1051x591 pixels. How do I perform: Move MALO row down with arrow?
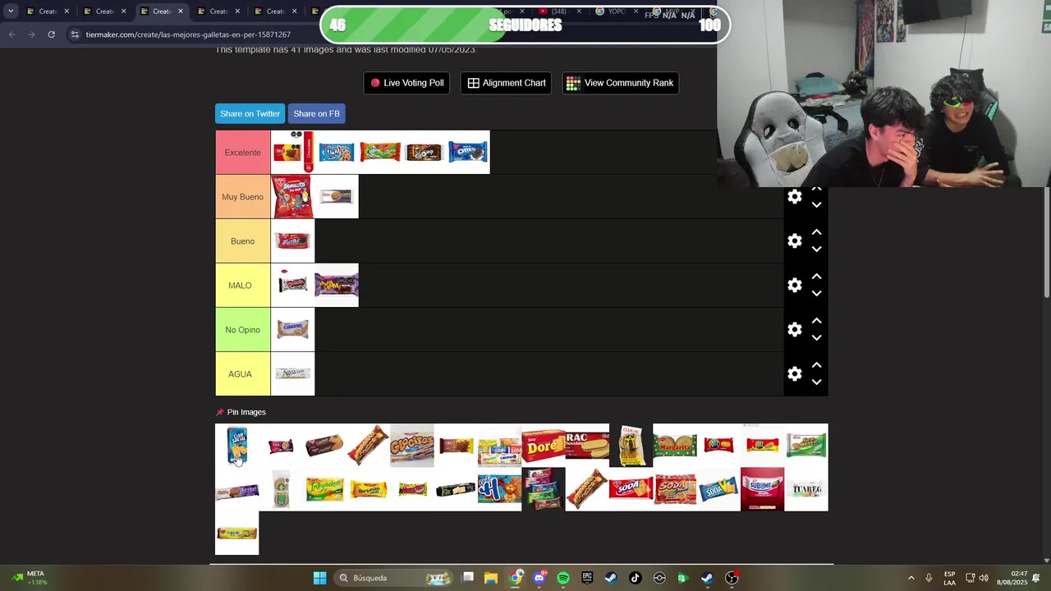[x=816, y=294]
